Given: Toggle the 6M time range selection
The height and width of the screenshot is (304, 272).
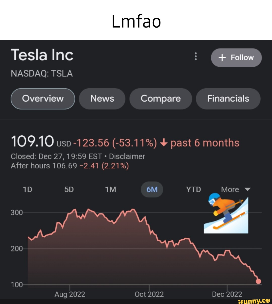Looking at the screenshot, I should (x=152, y=189).
